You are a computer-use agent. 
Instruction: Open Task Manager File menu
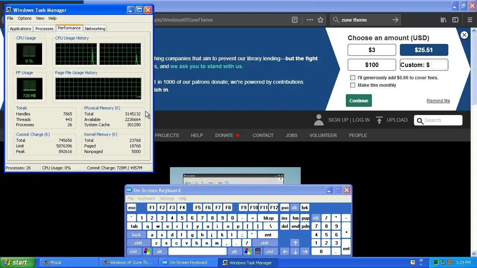(x=10, y=18)
